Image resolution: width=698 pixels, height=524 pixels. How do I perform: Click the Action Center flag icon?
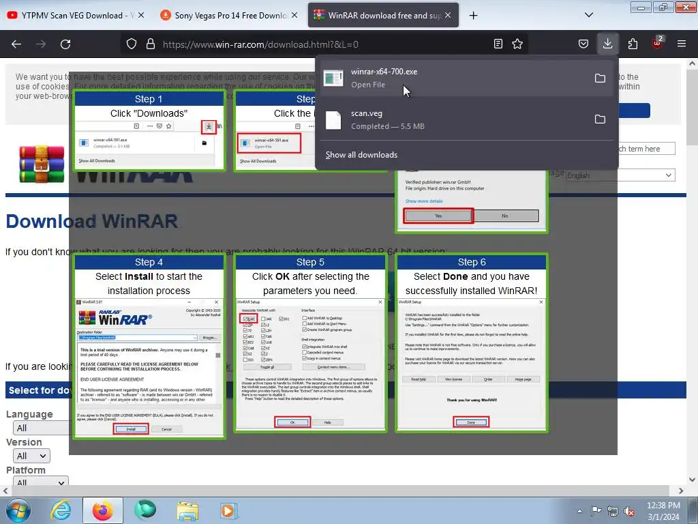pos(596,511)
